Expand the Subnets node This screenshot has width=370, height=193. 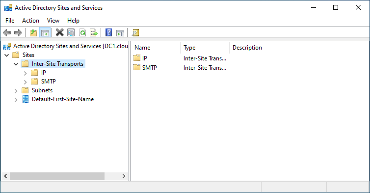tap(16, 91)
